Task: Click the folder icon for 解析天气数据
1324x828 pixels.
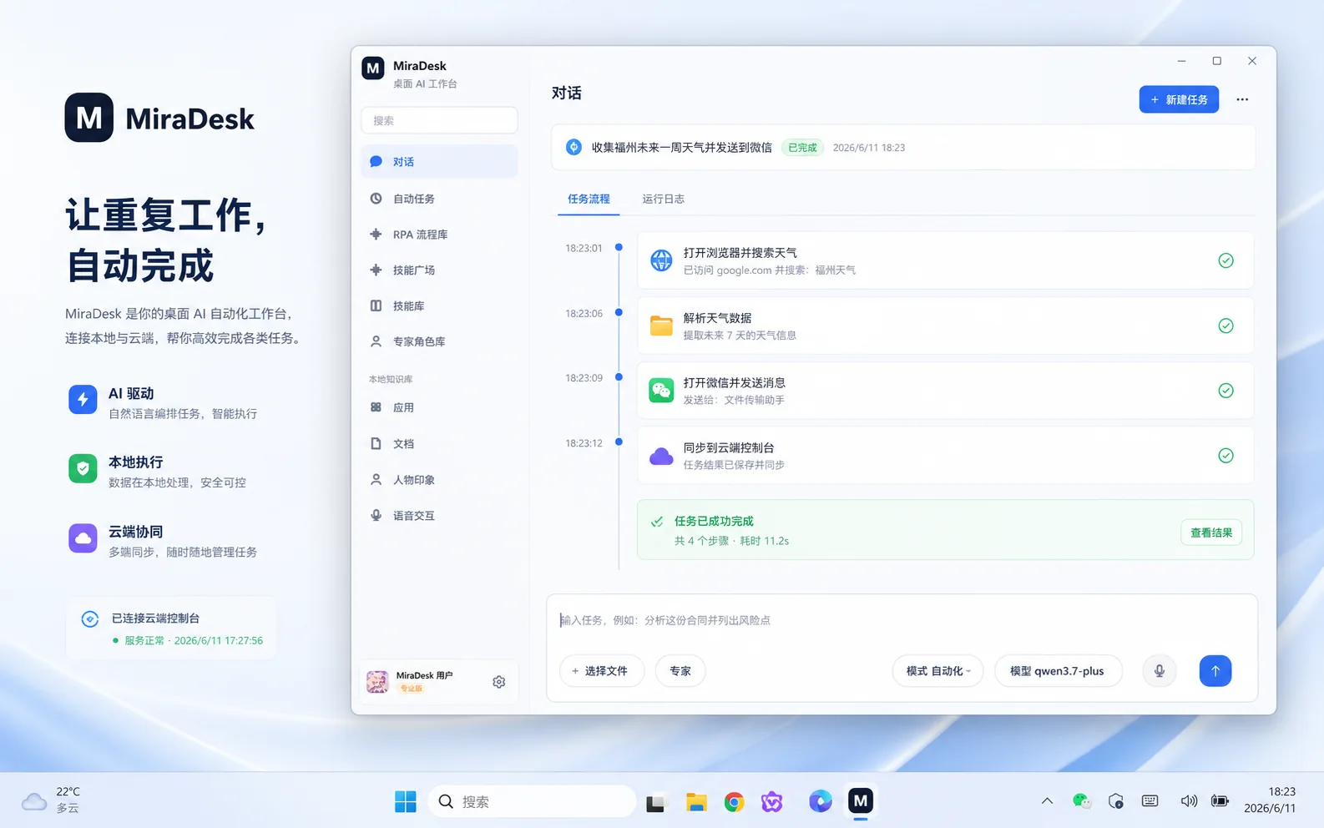Action: 661,326
